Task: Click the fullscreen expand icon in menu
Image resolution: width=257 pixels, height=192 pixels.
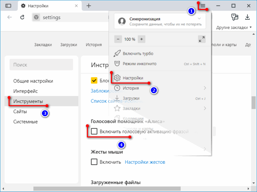Action: click(x=202, y=39)
